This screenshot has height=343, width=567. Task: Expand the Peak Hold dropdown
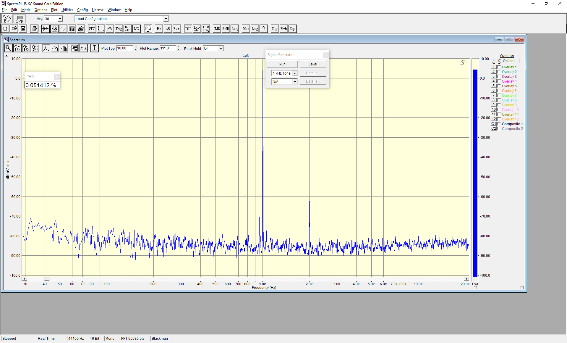213,49
